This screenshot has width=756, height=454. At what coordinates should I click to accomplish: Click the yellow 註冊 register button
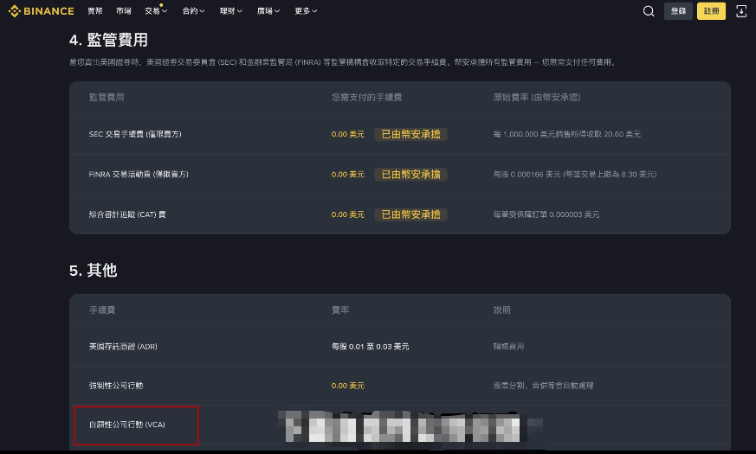coord(711,11)
